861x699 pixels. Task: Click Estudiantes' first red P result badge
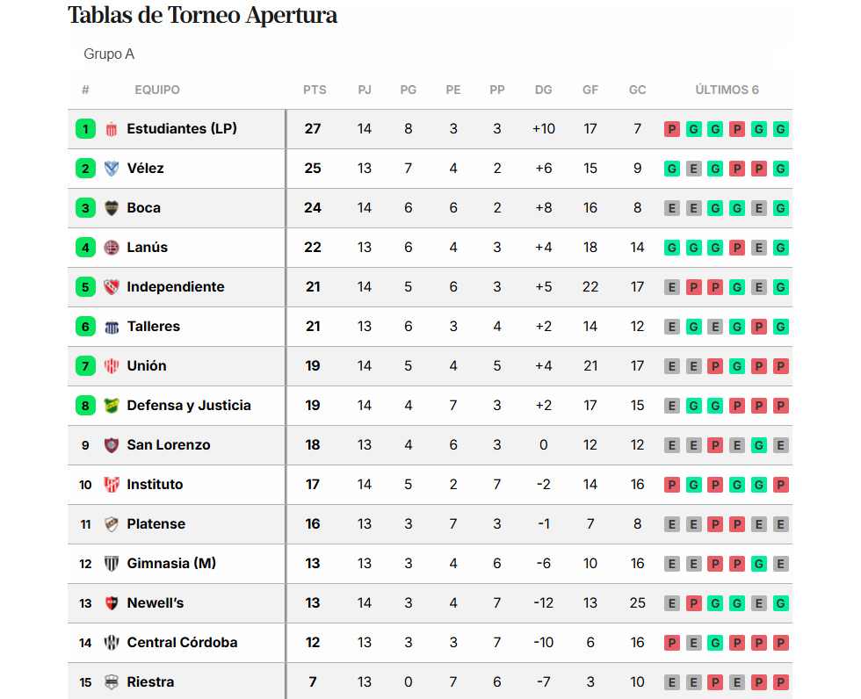(x=672, y=129)
